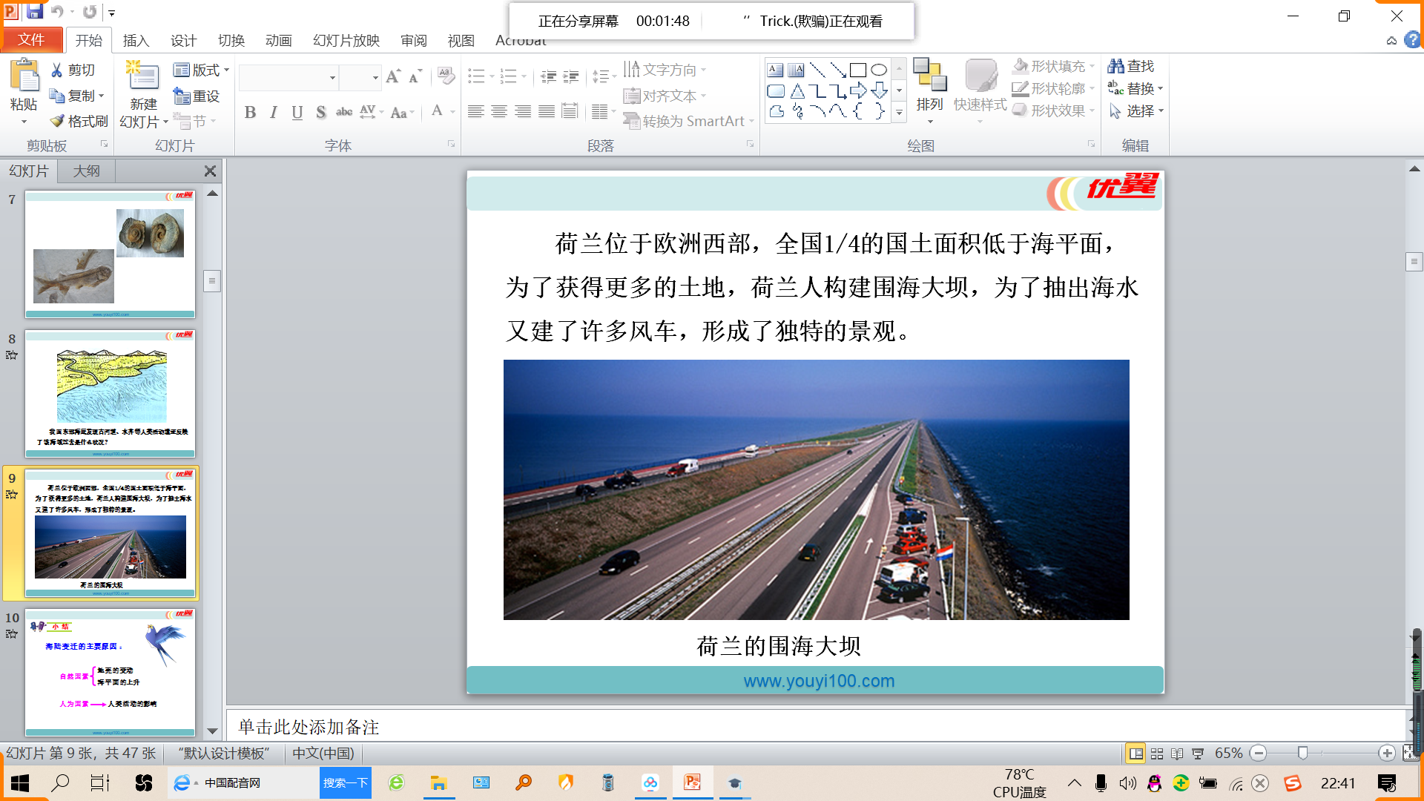Select the rectangle shape in the shapes gallery
Image resolution: width=1424 pixels, height=801 pixels.
(858, 70)
